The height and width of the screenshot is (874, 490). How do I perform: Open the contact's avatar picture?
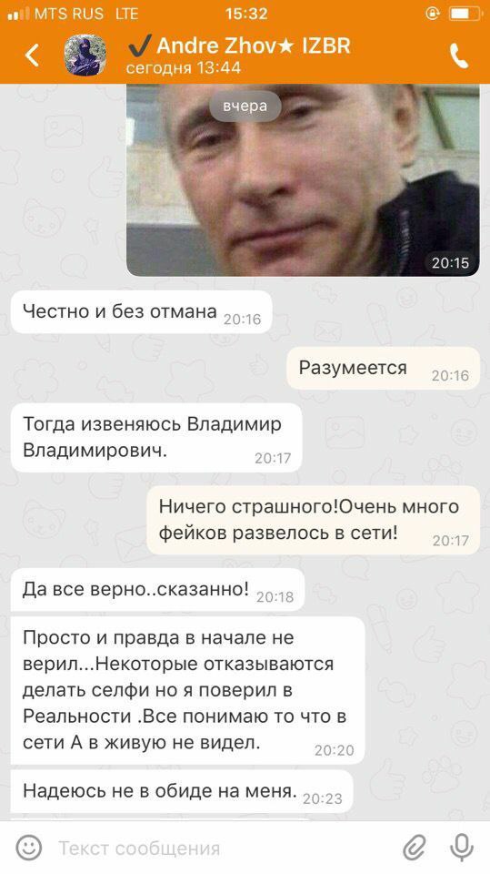coord(85,55)
